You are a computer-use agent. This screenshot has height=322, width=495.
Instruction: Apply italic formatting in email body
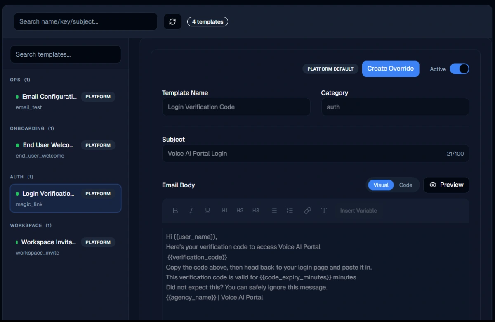coord(191,211)
